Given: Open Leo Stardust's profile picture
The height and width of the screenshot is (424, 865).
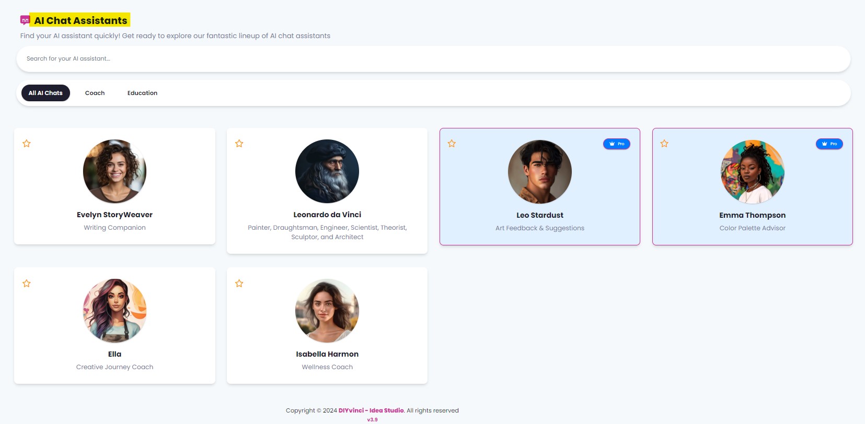Looking at the screenshot, I should (540, 172).
